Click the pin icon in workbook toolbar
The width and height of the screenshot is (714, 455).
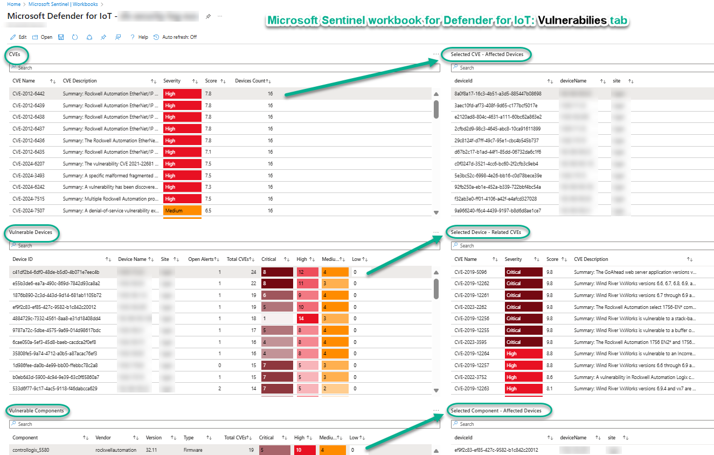(x=103, y=37)
